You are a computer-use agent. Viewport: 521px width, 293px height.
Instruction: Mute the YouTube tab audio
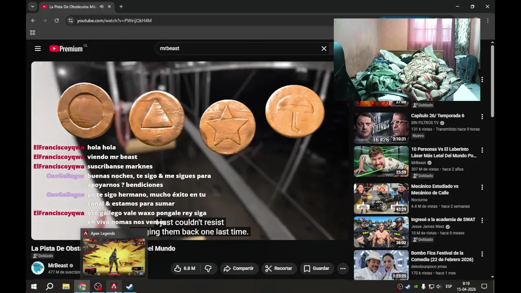coord(101,7)
